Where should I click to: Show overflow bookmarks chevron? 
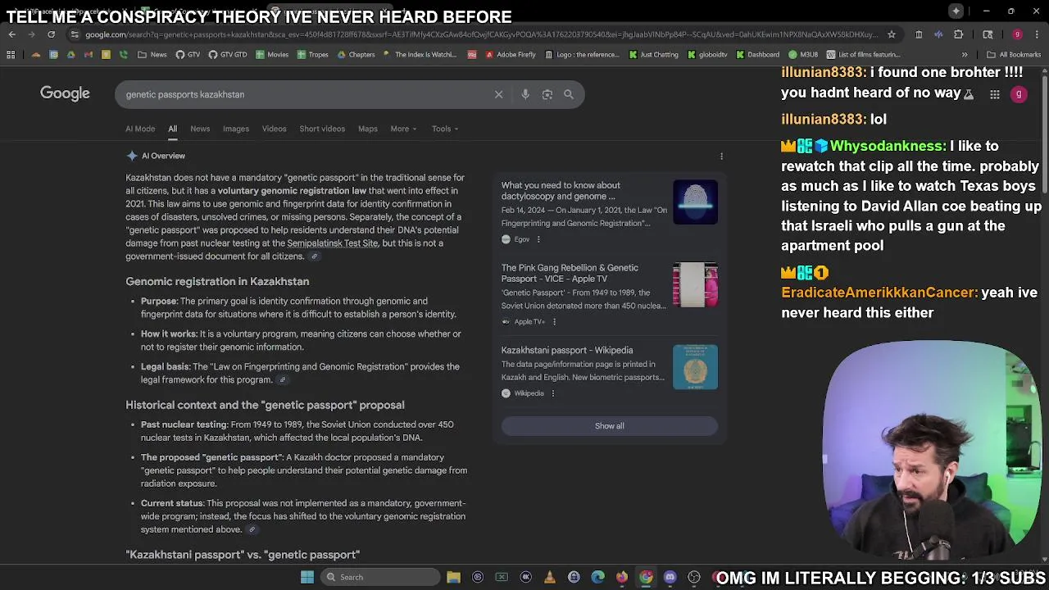(x=965, y=55)
